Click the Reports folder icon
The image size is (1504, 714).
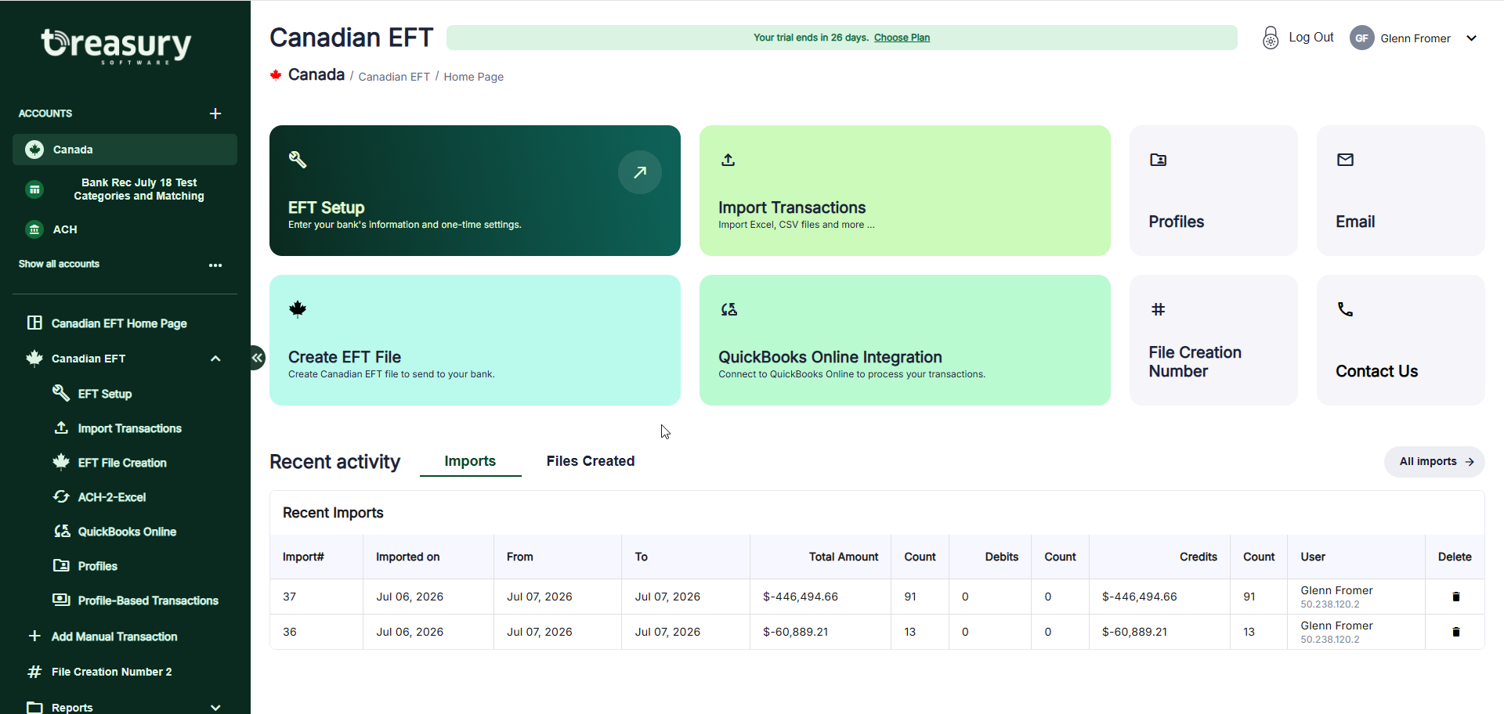(x=34, y=707)
